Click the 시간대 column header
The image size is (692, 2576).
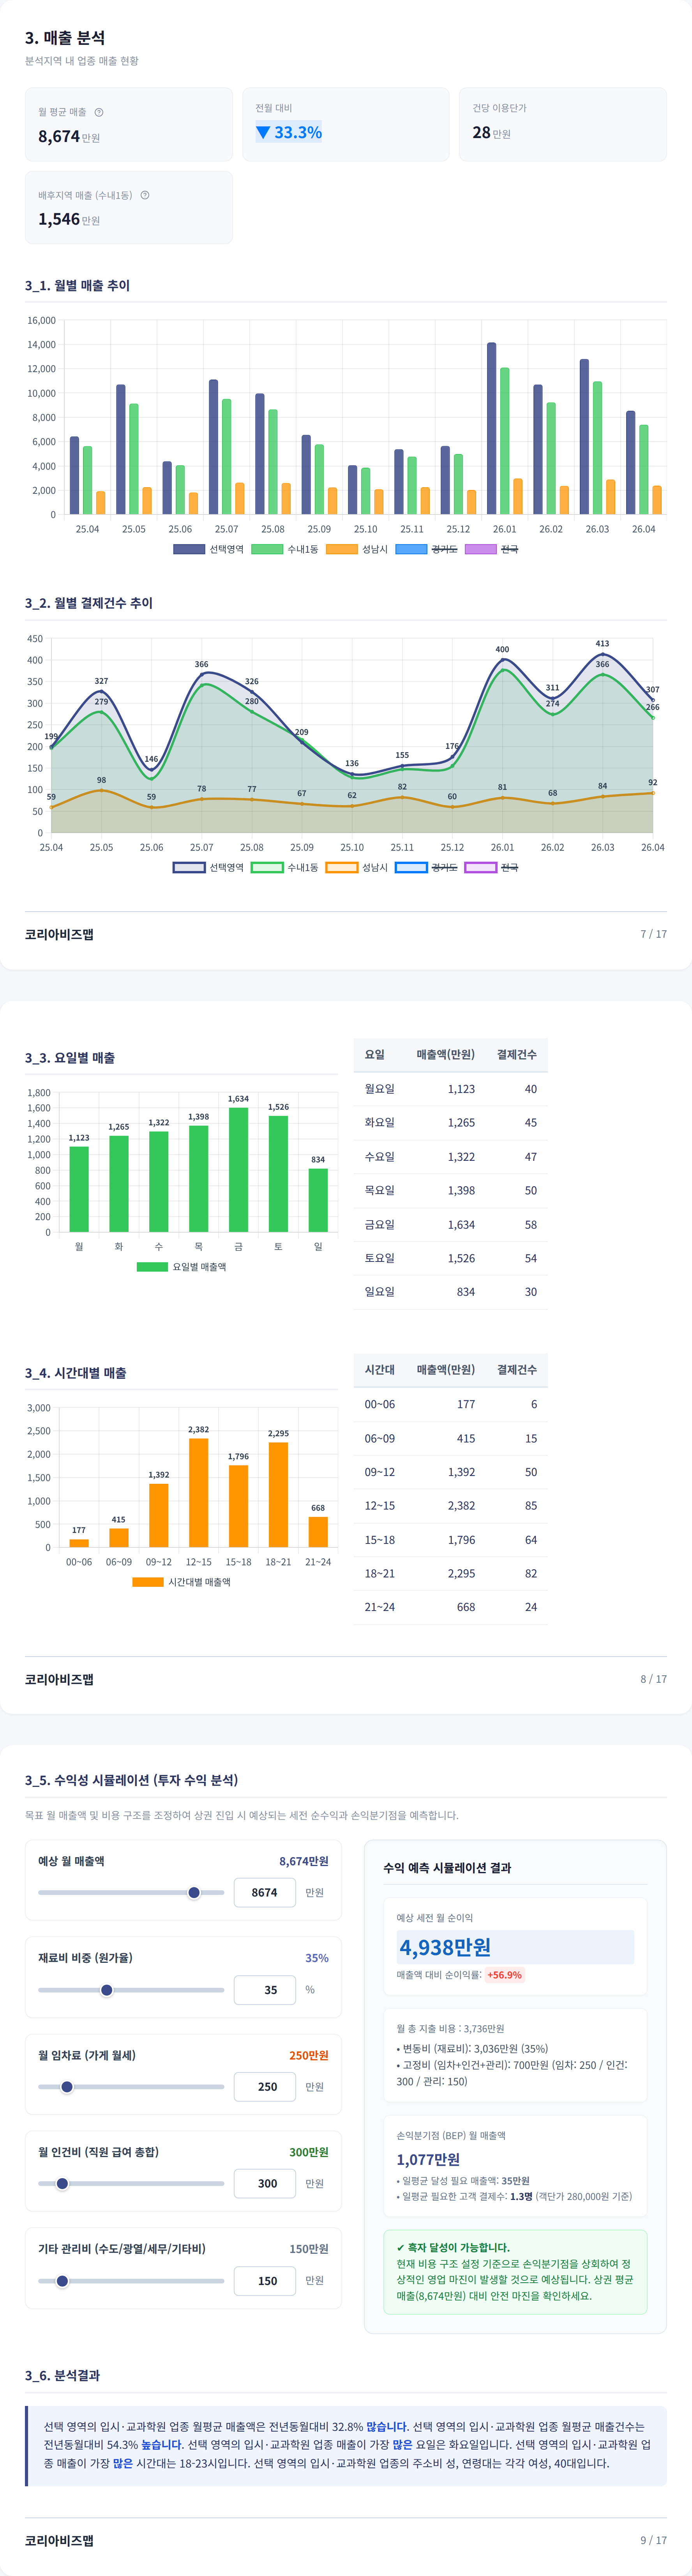point(380,1370)
